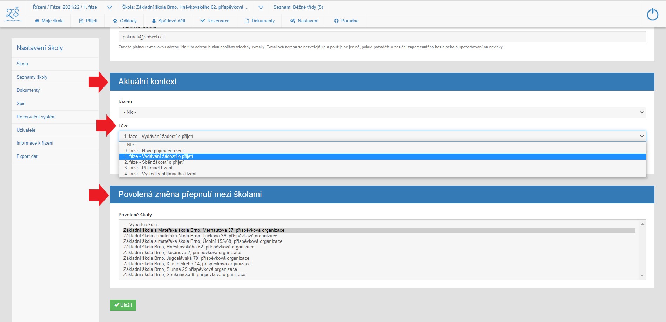Open Informace k řízení in sidebar
The width and height of the screenshot is (666, 322).
[x=35, y=143]
